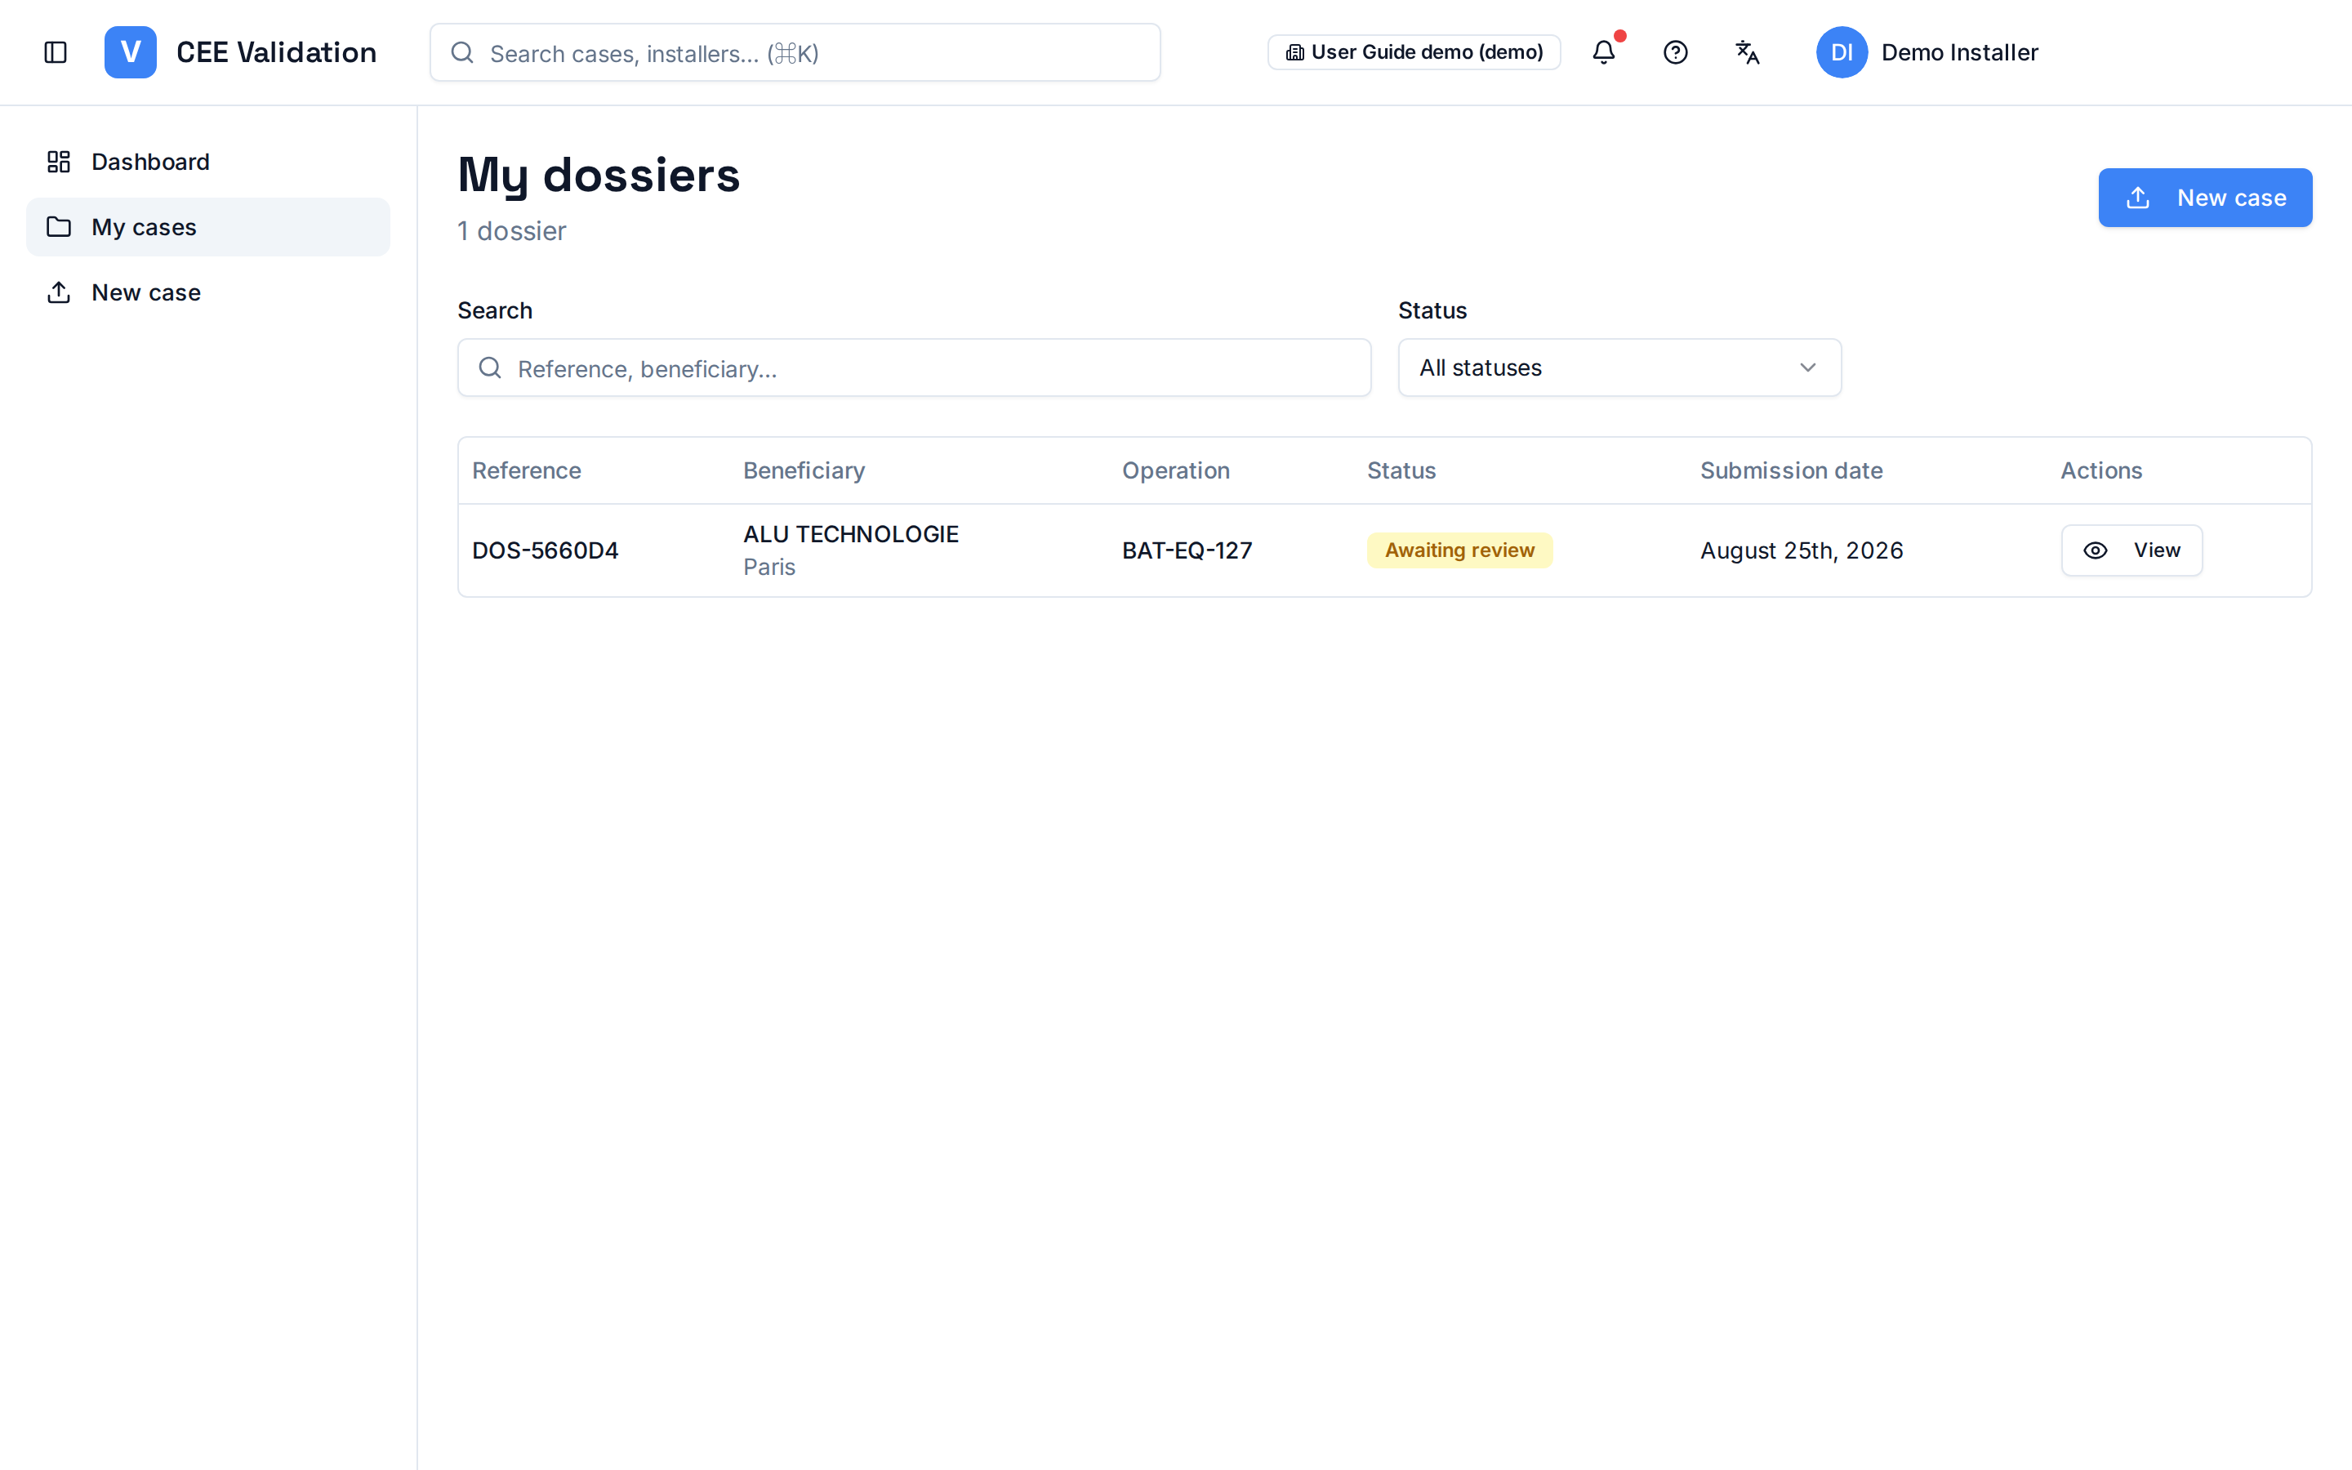Open the help question mark icon
2352x1470 pixels.
tap(1675, 52)
